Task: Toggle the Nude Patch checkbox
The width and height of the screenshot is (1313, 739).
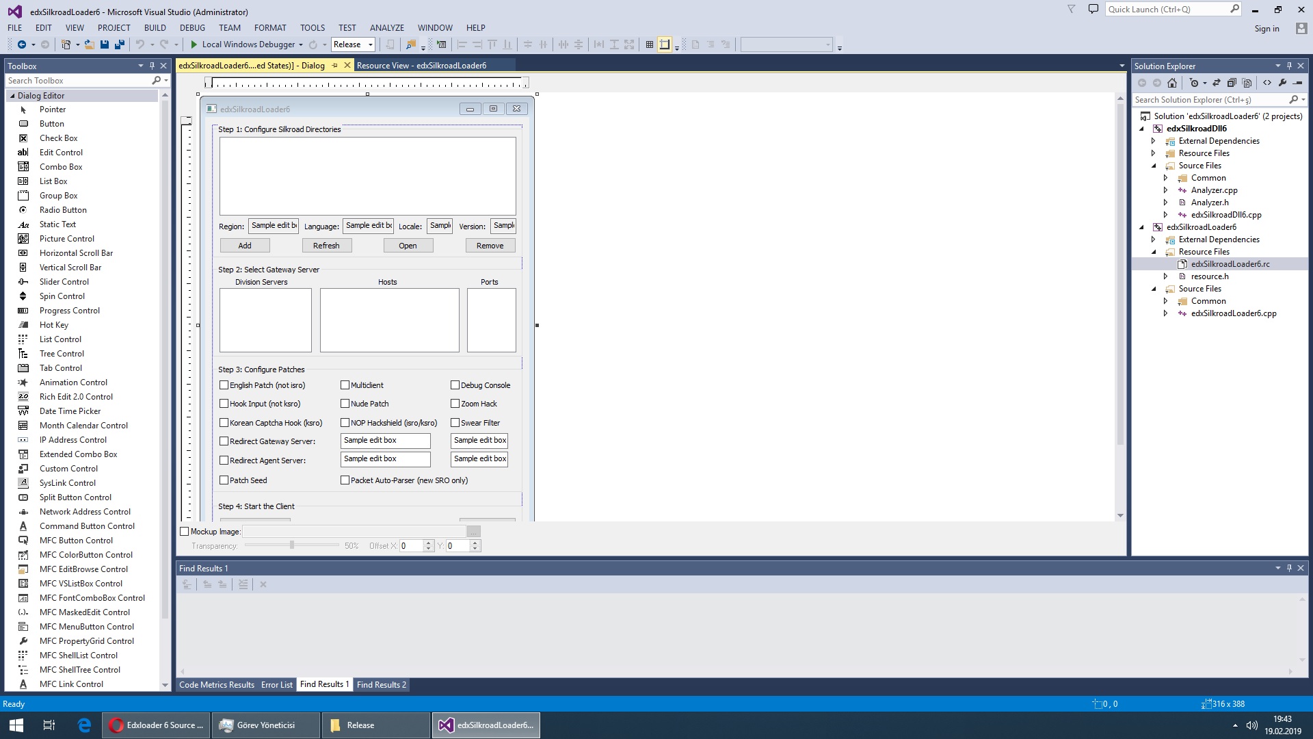Action: [345, 404]
